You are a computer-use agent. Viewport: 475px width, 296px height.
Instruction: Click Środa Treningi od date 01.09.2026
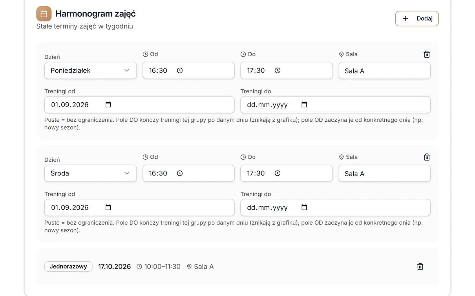(x=139, y=208)
